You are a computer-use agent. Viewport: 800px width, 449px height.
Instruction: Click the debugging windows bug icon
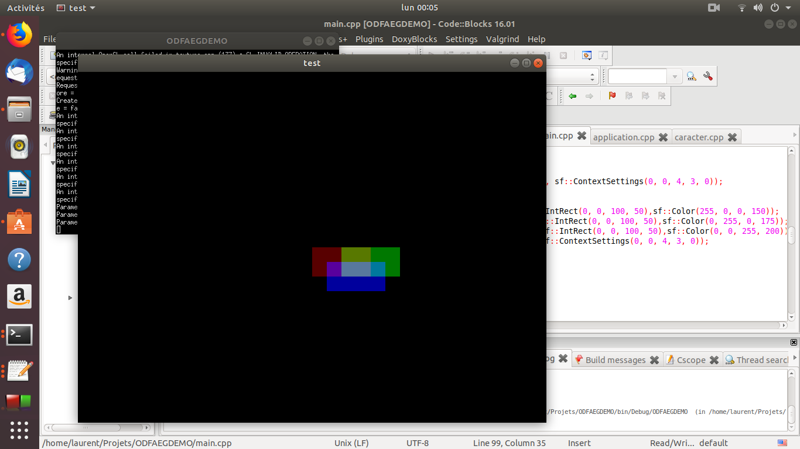coord(587,56)
